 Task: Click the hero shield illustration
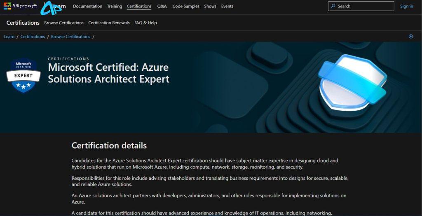[352, 83]
